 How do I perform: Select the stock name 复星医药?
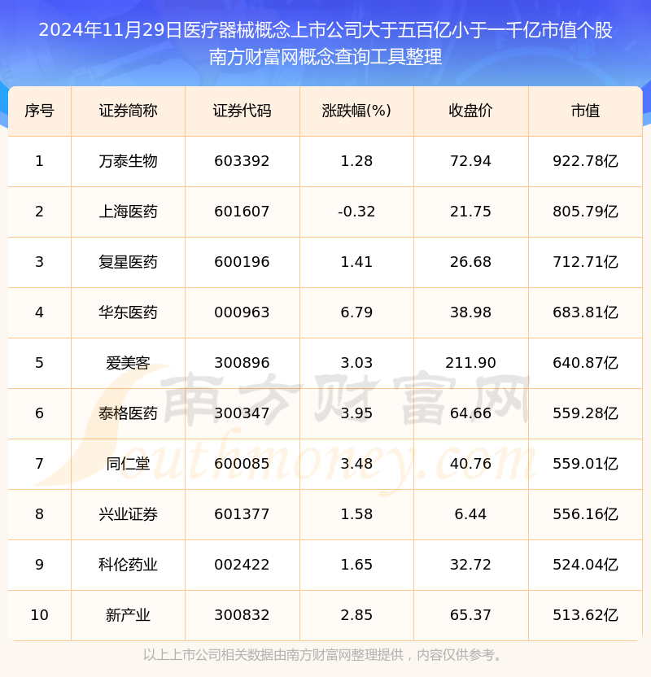[x=129, y=262]
